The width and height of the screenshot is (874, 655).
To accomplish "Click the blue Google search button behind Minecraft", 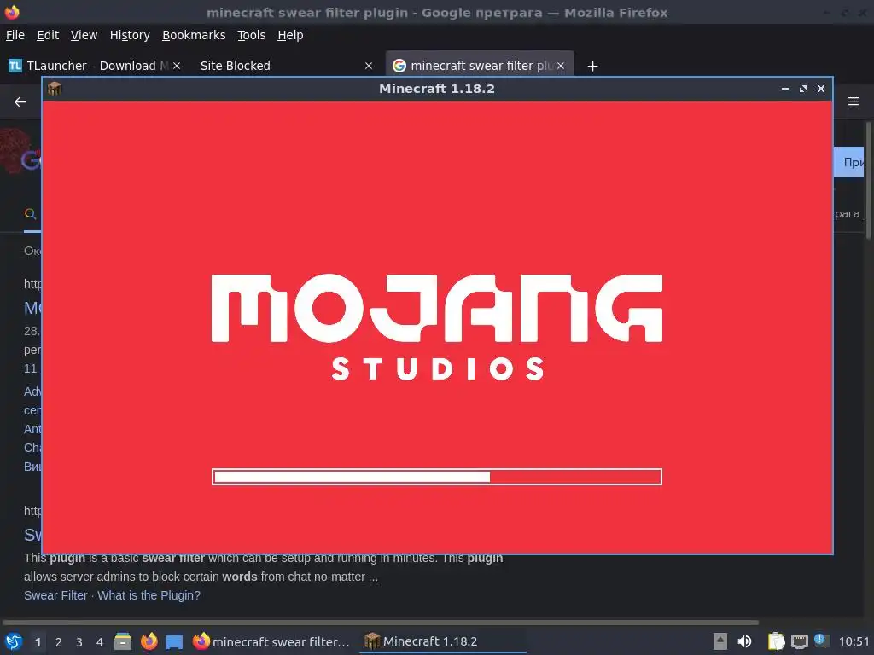I will [849, 162].
